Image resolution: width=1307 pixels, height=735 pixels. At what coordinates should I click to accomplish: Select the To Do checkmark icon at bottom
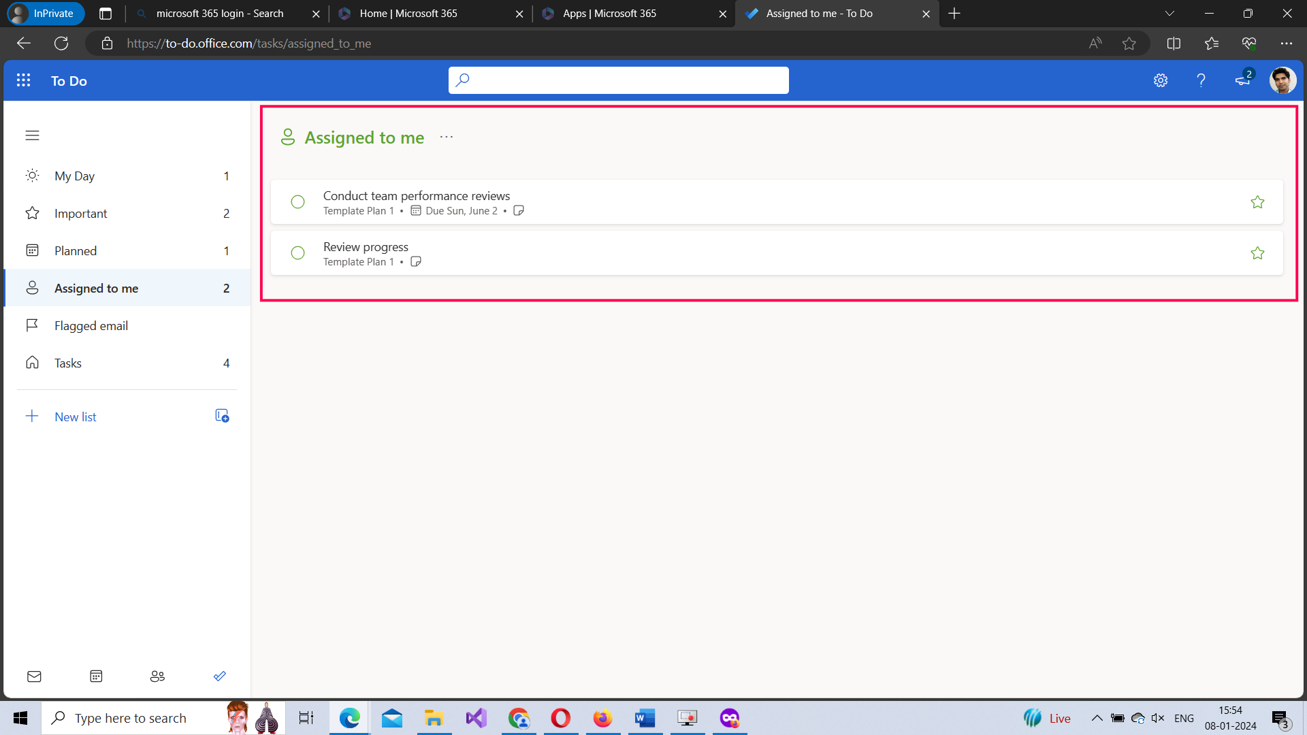[x=219, y=676]
